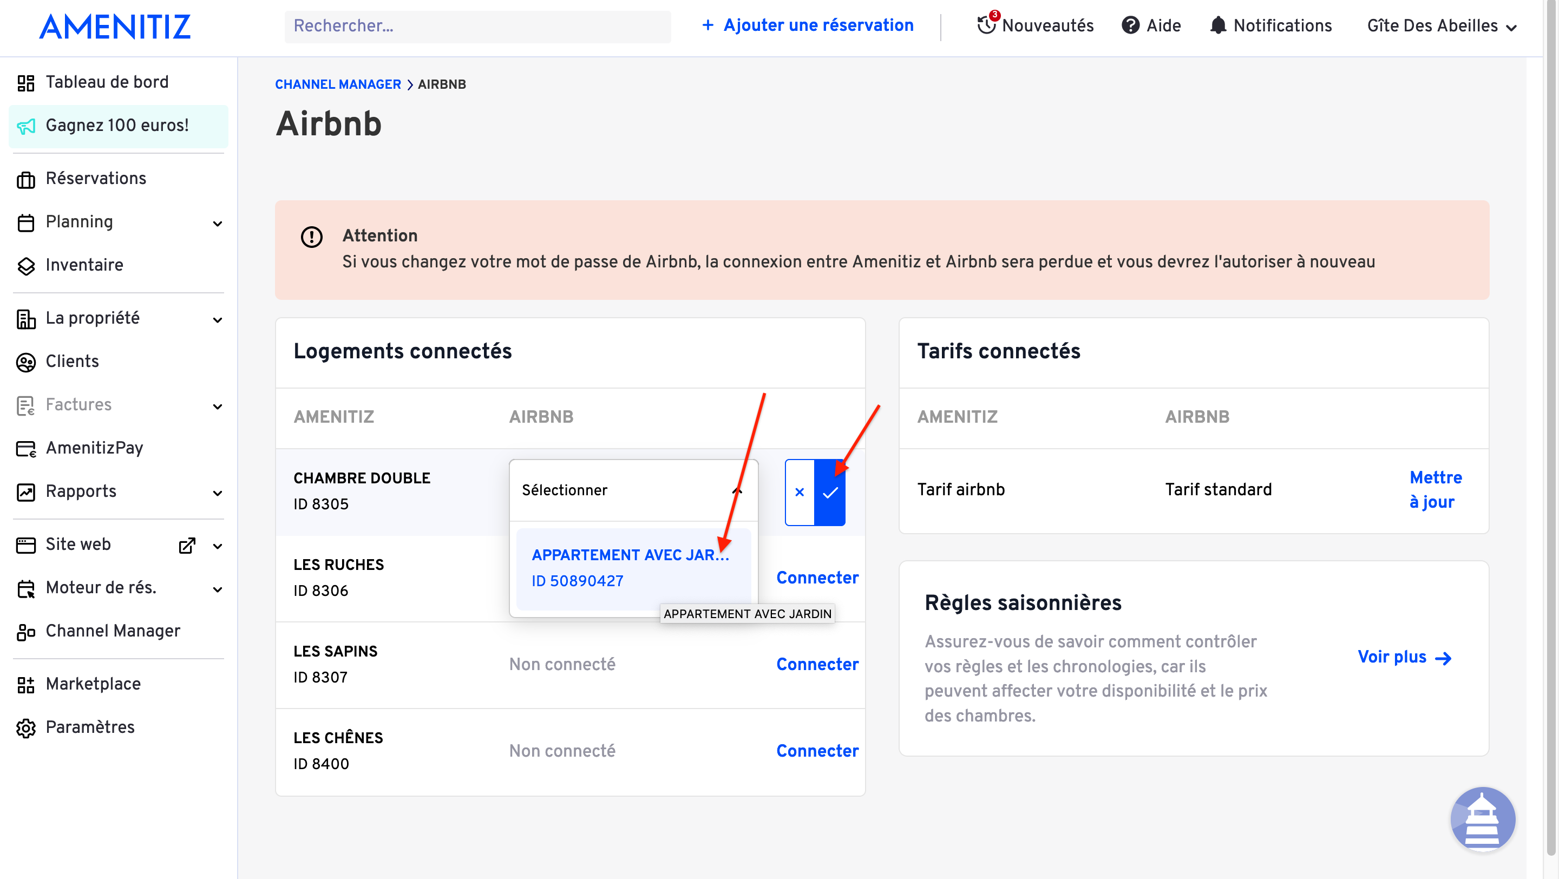Click the Factures invoice icon

(x=25, y=406)
